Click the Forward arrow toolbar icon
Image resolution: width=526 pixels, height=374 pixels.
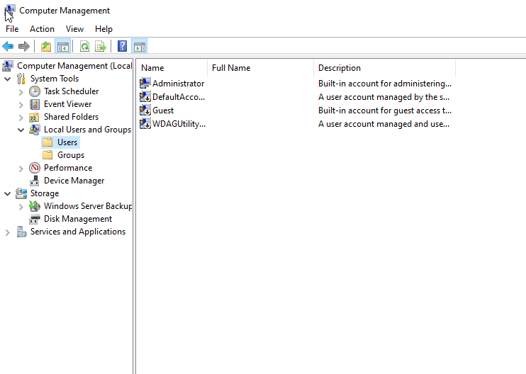tap(24, 46)
